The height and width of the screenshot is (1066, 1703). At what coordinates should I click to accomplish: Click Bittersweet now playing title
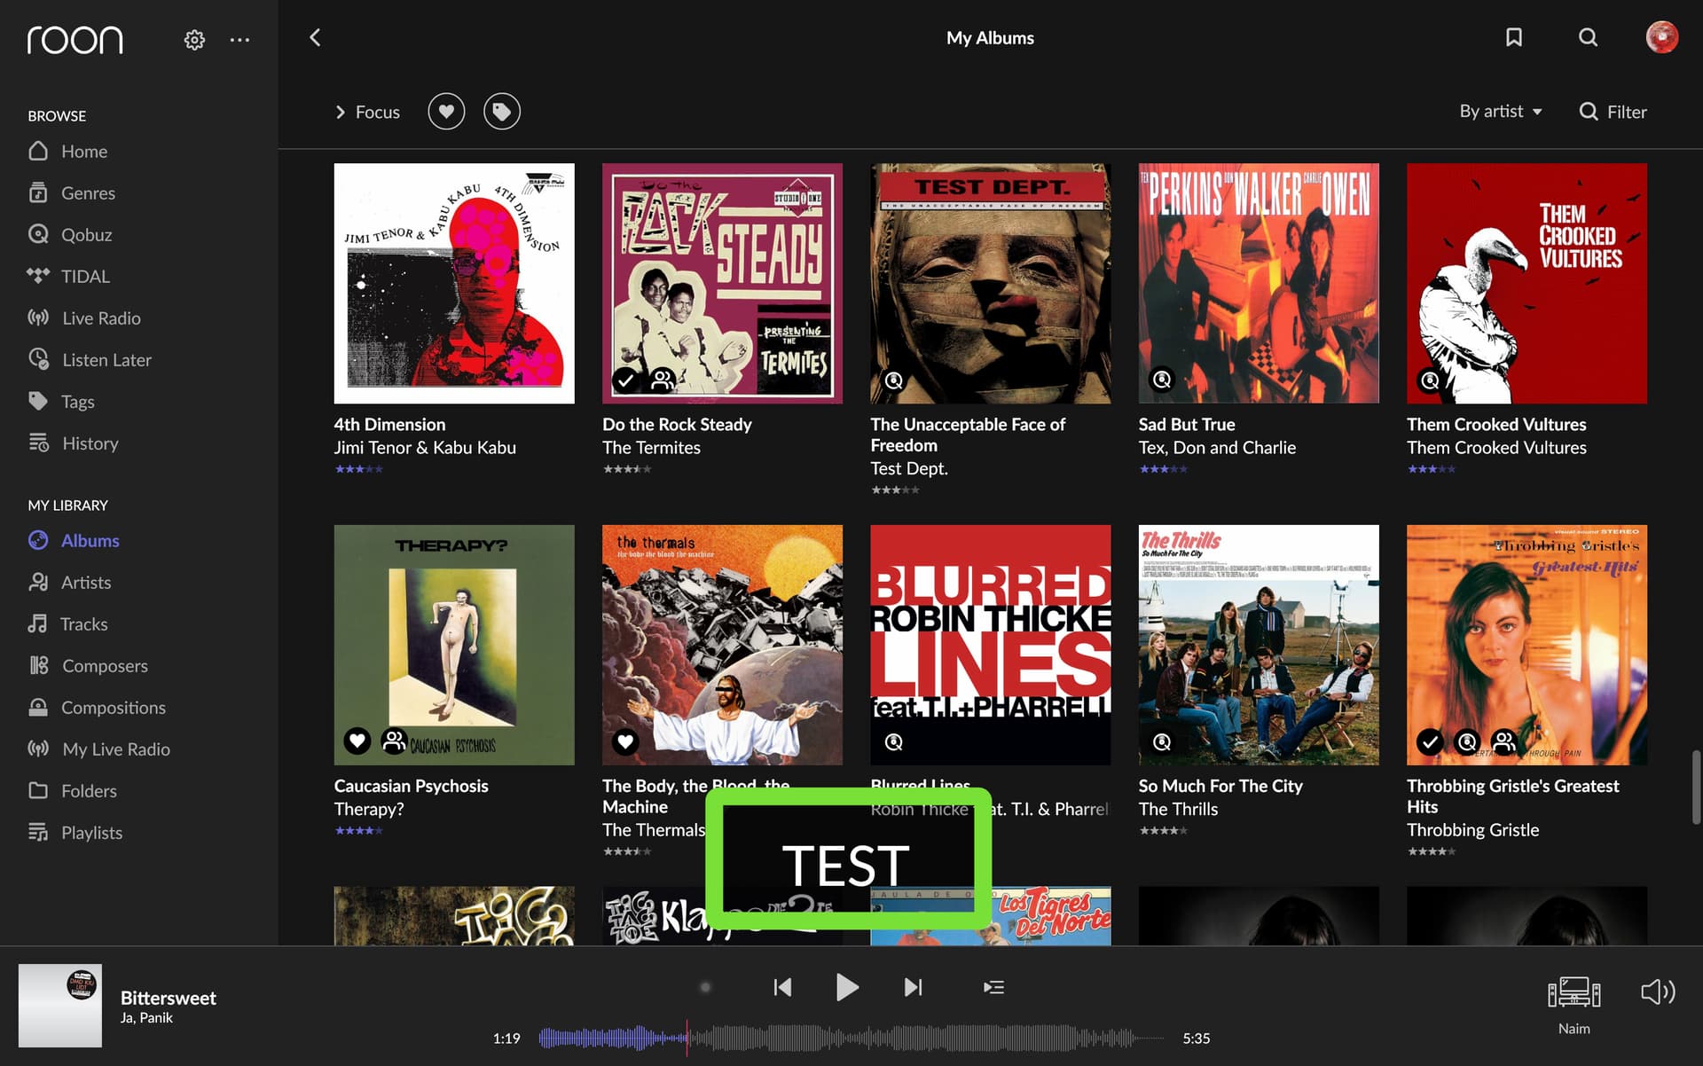coord(169,998)
